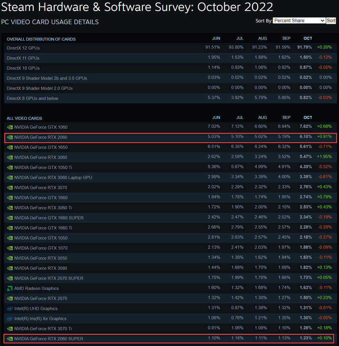This screenshot has height=346, width=339.
Task: Click Intel logo beside Iris(R) Xe Graphics
Action: click(10, 319)
